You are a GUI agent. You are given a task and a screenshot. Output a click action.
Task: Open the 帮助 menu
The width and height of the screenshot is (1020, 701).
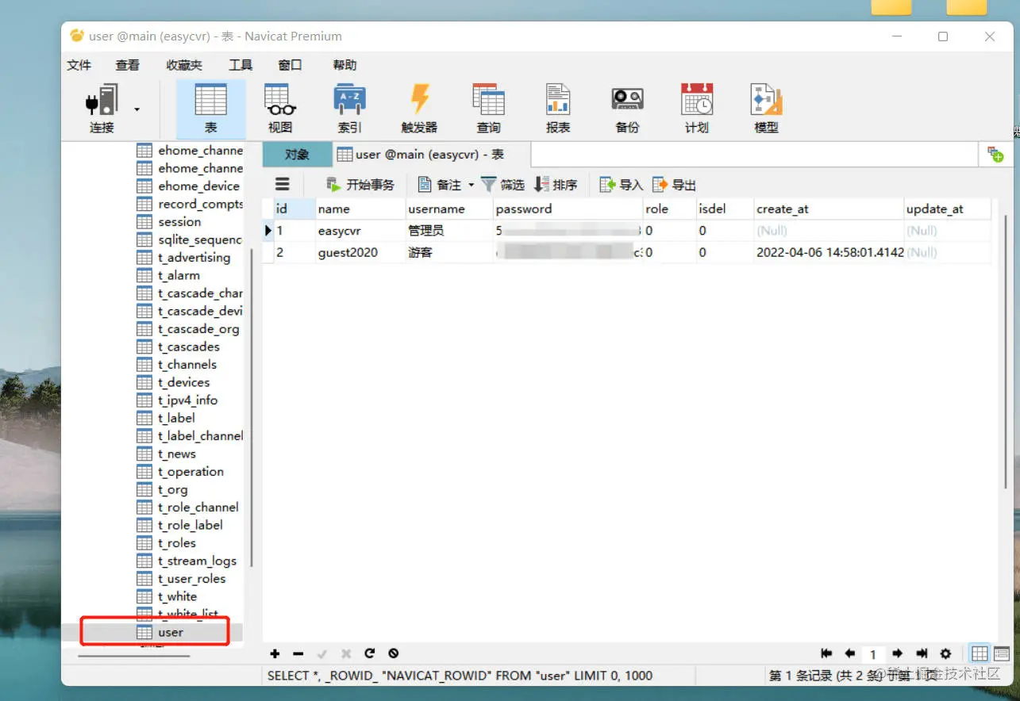tap(344, 65)
